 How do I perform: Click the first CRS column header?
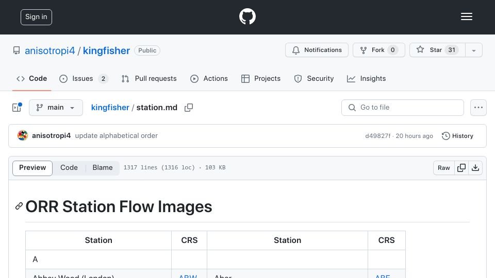(189, 240)
